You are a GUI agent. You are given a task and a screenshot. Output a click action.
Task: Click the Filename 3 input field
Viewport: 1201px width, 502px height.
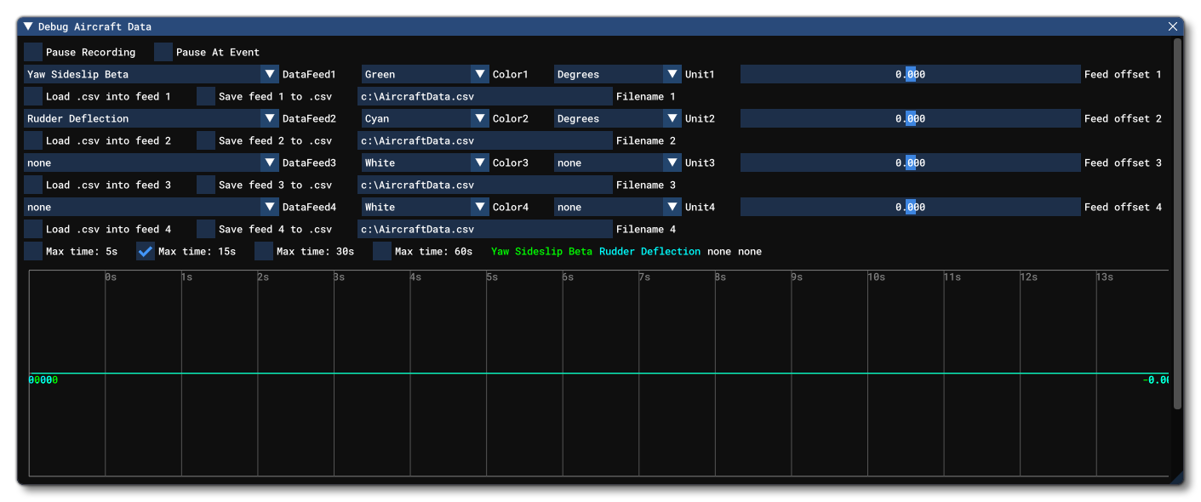click(x=484, y=185)
